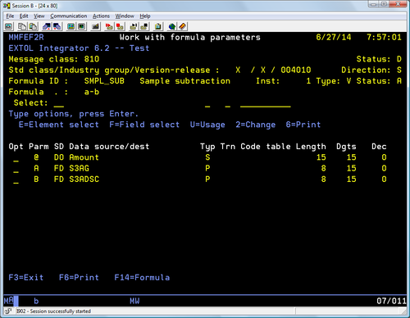Image resolution: width=410 pixels, height=318 pixels.
Task: Click the a-b formula text
Action: click(x=92, y=92)
